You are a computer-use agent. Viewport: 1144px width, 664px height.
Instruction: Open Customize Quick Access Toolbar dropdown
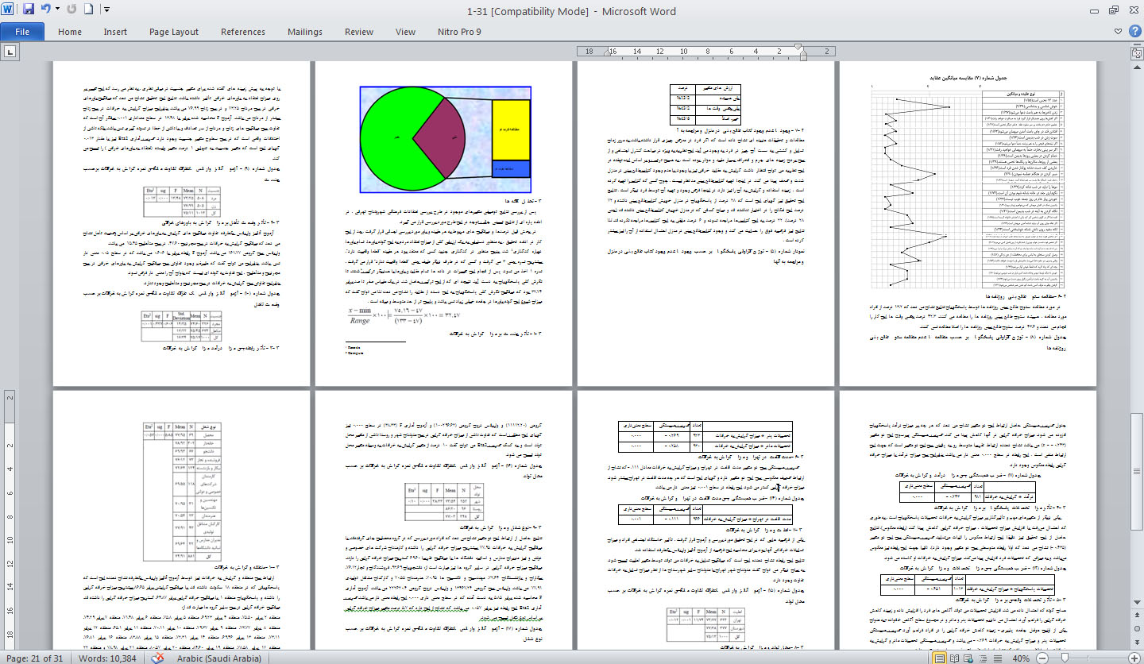point(106,10)
